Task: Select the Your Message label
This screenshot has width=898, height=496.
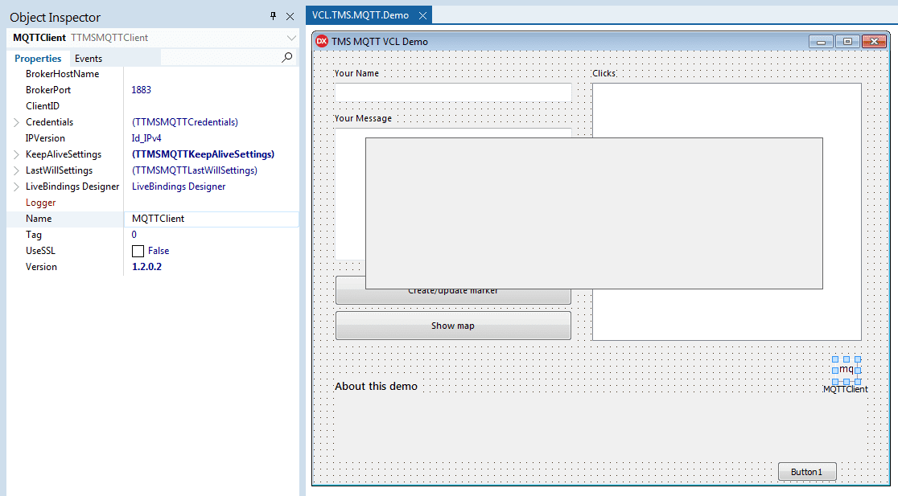Action: click(x=363, y=118)
